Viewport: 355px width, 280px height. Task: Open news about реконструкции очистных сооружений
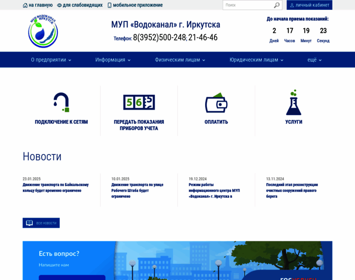click(292, 191)
